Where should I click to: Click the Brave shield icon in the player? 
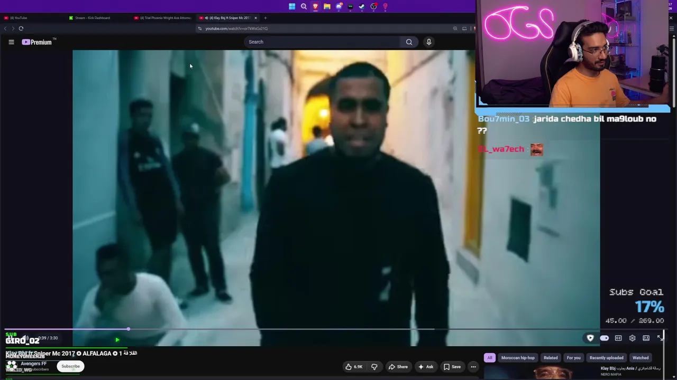pos(590,338)
